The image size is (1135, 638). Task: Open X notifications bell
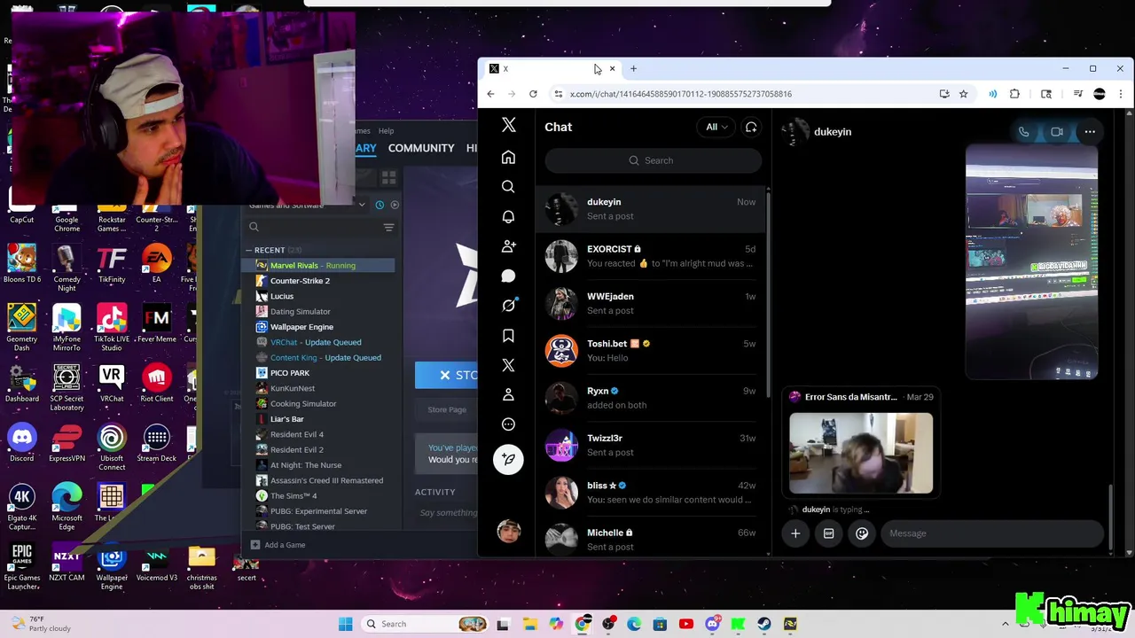pos(508,217)
